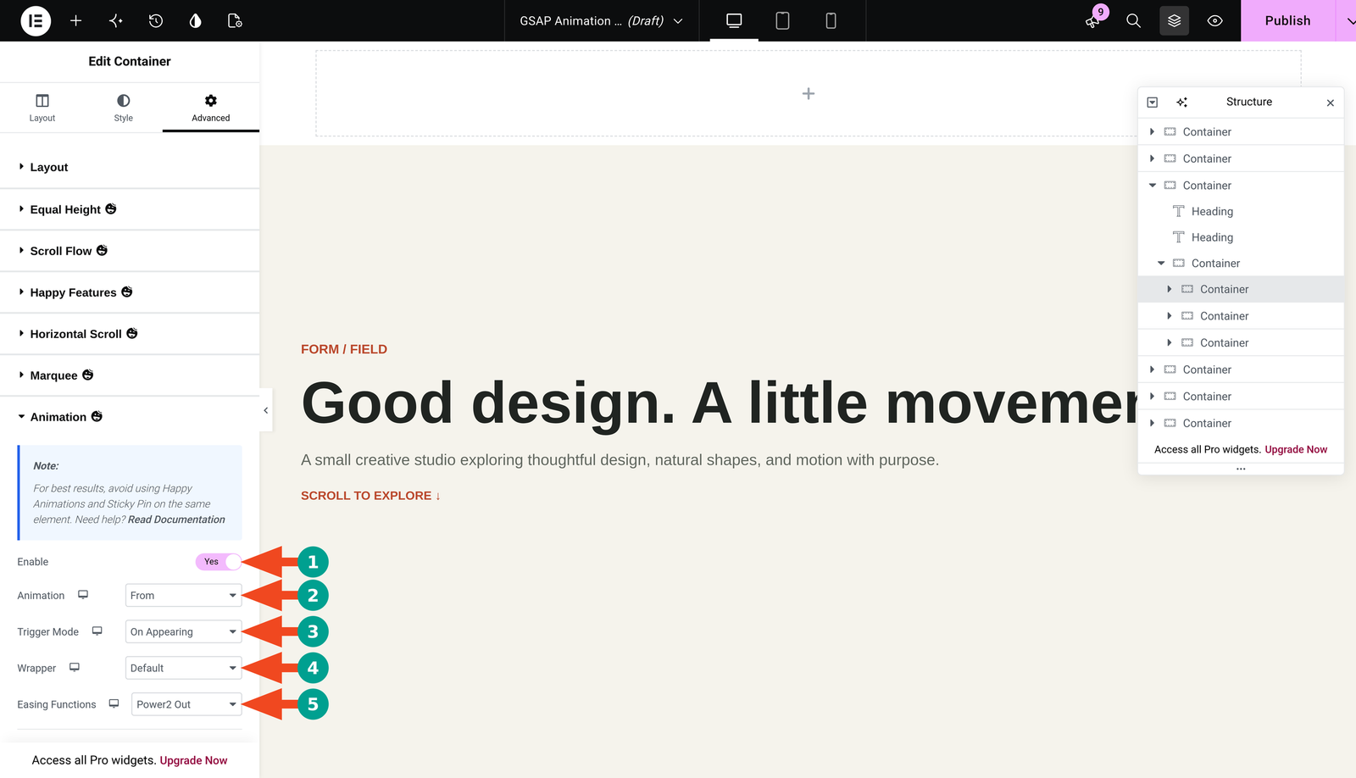Screen dimensions: 1356x778
Task: Open the Easing Functions dropdown
Action: pos(186,704)
